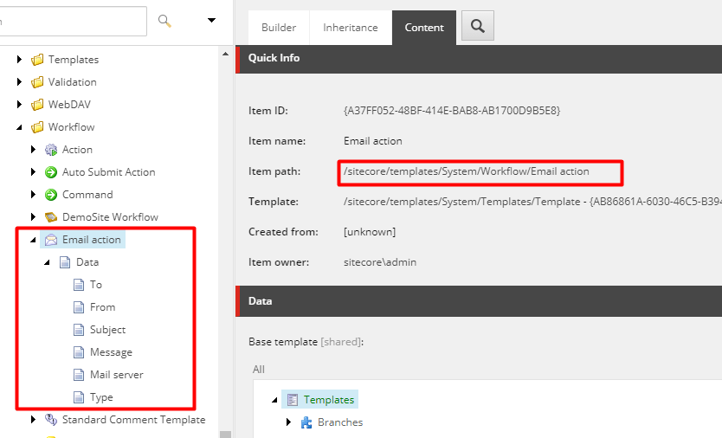The height and width of the screenshot is (438, 722).
Task: Open the Inheritance tab
Action: point(351,28)
